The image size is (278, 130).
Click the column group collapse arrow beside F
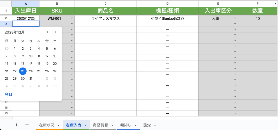pos(276,4)
